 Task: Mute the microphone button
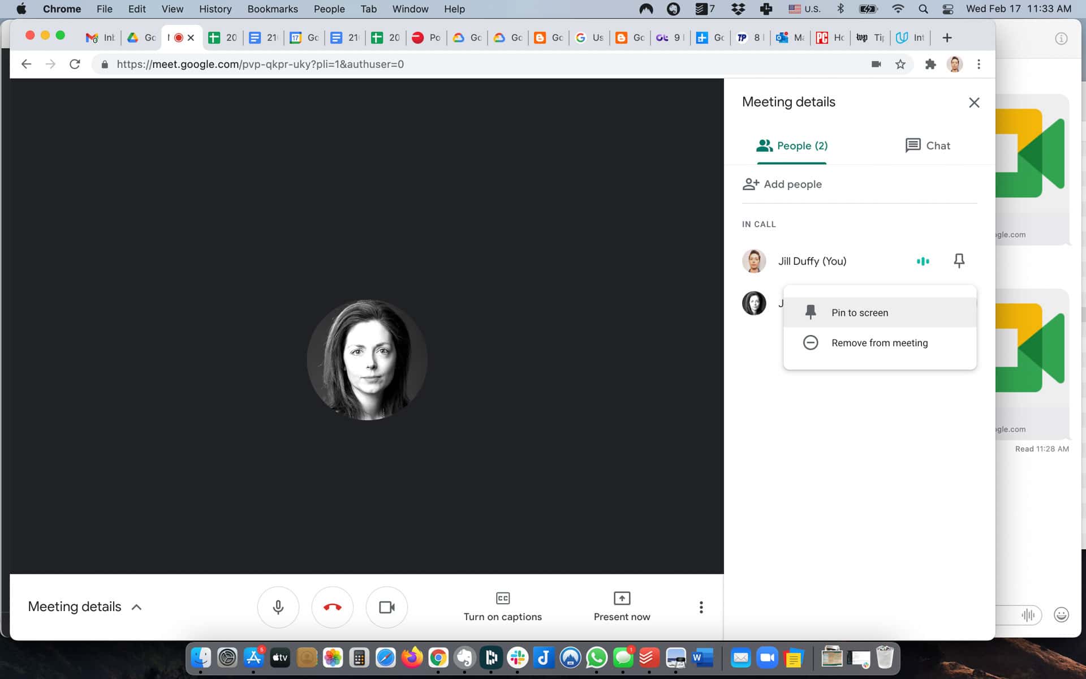[x=278, y=607]
